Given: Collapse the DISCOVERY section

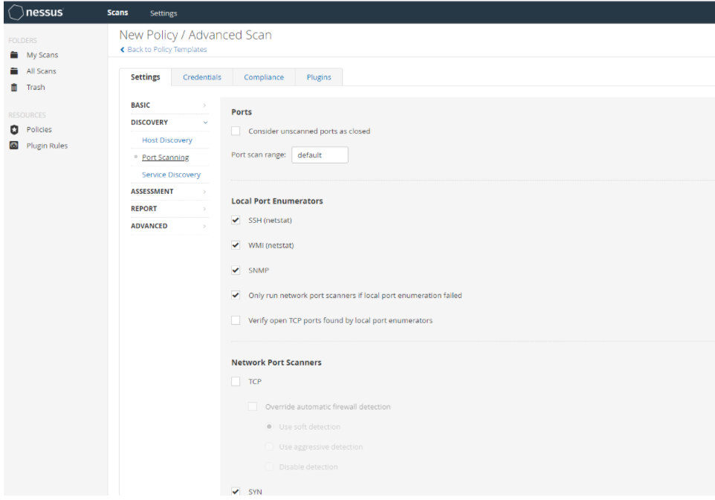Looking at the screenshot, I should tap(169, 123).
